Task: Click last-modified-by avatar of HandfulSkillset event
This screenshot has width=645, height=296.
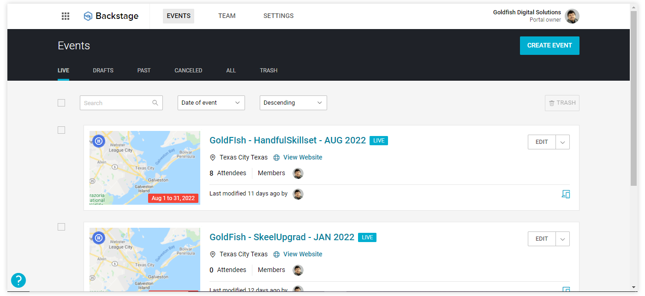Action: tap(298, 194)
